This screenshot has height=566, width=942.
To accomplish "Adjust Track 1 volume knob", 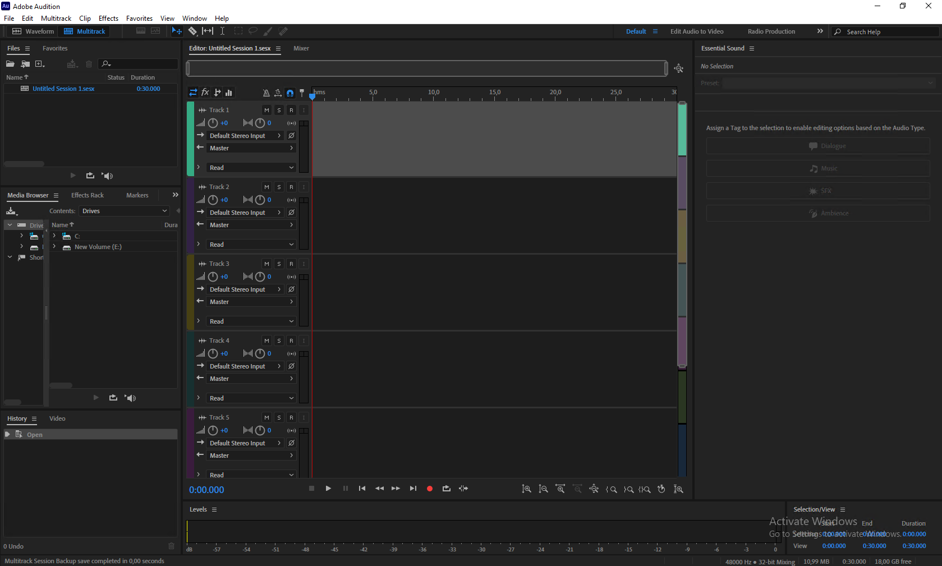I will (213, 123).
